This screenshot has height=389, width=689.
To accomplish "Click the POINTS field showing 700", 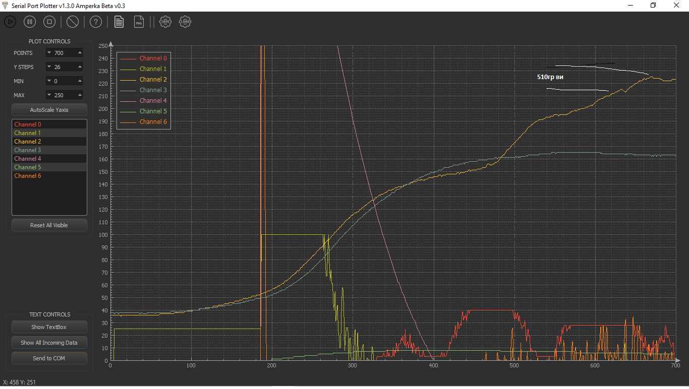I will 64,53.
